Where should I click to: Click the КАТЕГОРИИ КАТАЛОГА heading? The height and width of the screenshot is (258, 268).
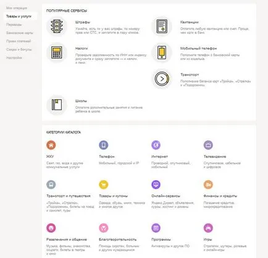[x=64, y=132]
